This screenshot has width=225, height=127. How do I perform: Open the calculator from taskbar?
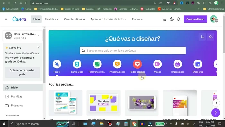pos(126,124)
